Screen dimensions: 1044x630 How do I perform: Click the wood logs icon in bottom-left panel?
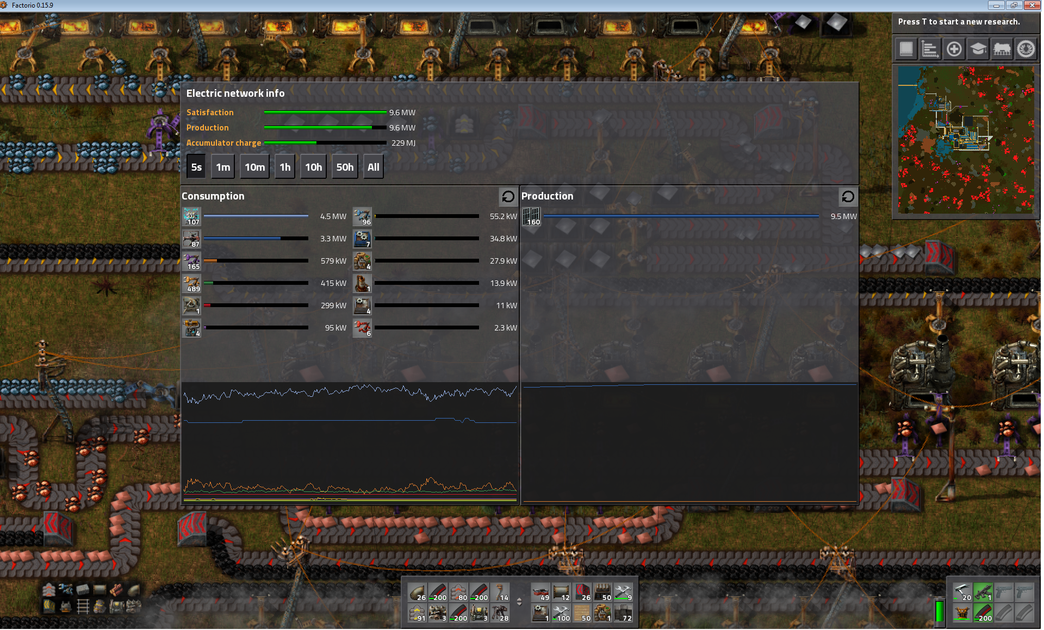(x=116, y=590)
